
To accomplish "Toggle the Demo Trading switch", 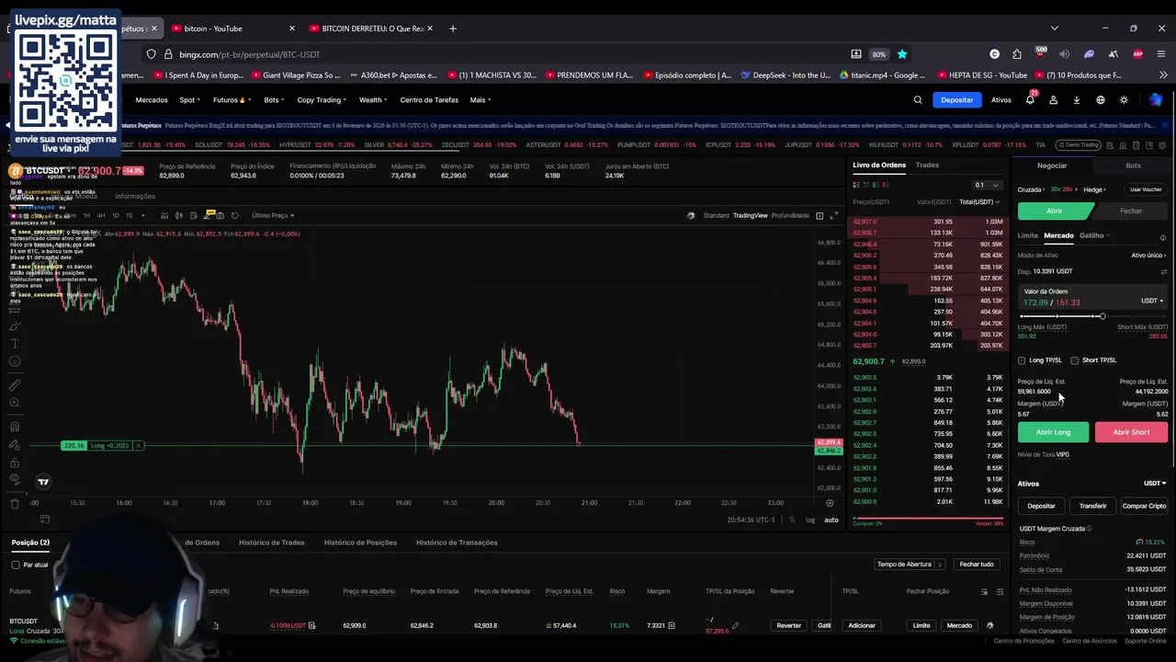I will coord(1080,145).
